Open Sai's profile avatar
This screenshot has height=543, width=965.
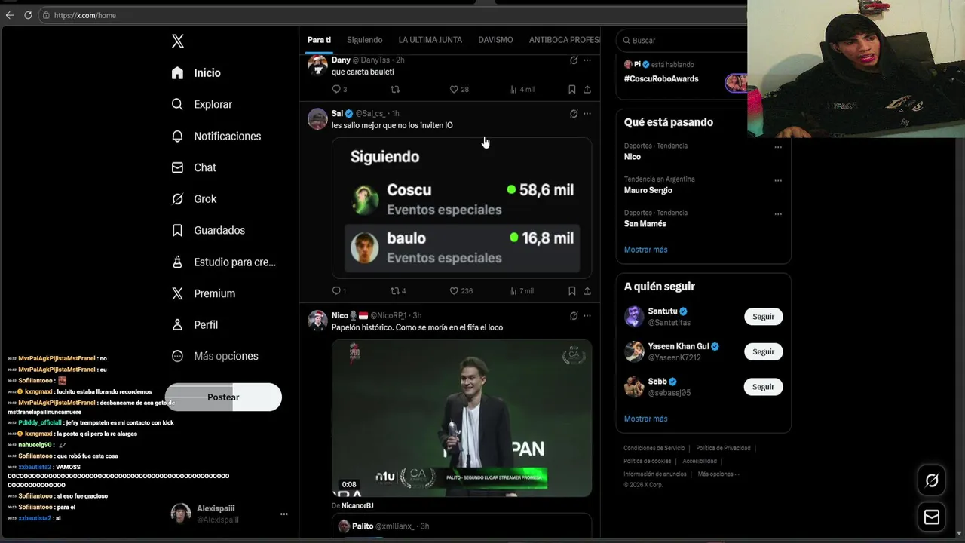317,118
